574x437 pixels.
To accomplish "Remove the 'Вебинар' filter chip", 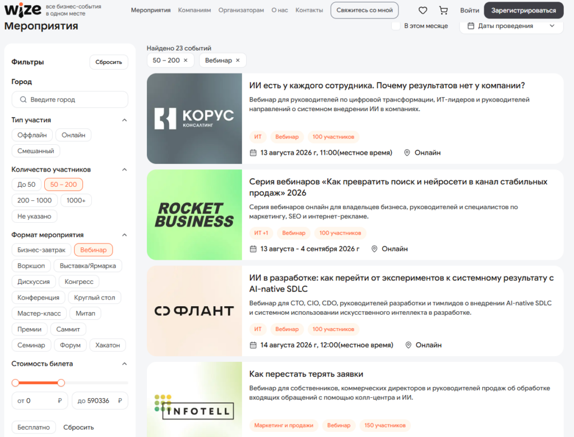I will click(238, 61).
